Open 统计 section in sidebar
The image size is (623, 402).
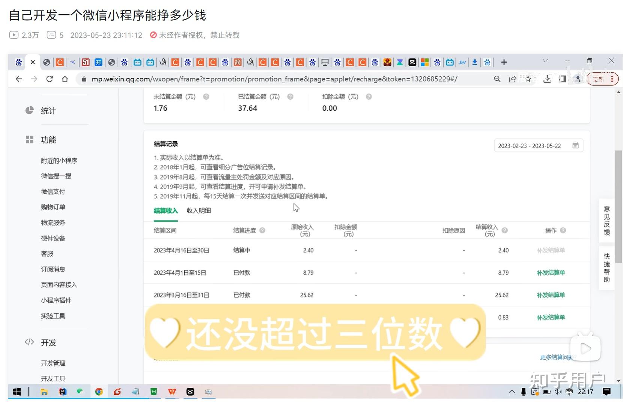pyautogui.click(x=48, y=111)
